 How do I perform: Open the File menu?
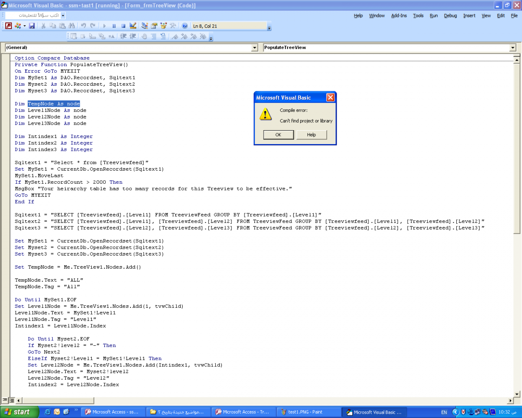pos(514,16)
